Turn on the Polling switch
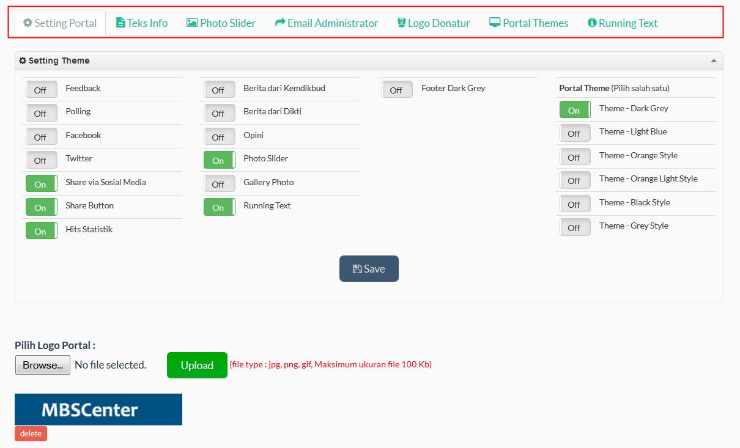Screen dimensions: 740x448 (42, 112)
